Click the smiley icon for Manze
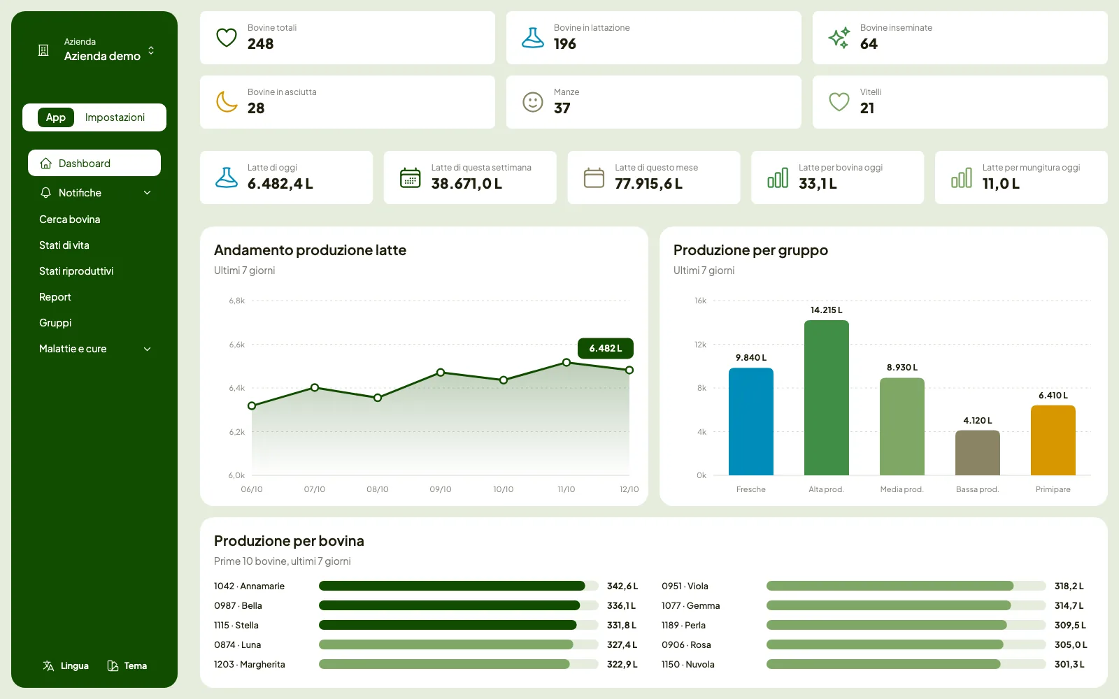The image size is (1119, 699). point(533,102)
